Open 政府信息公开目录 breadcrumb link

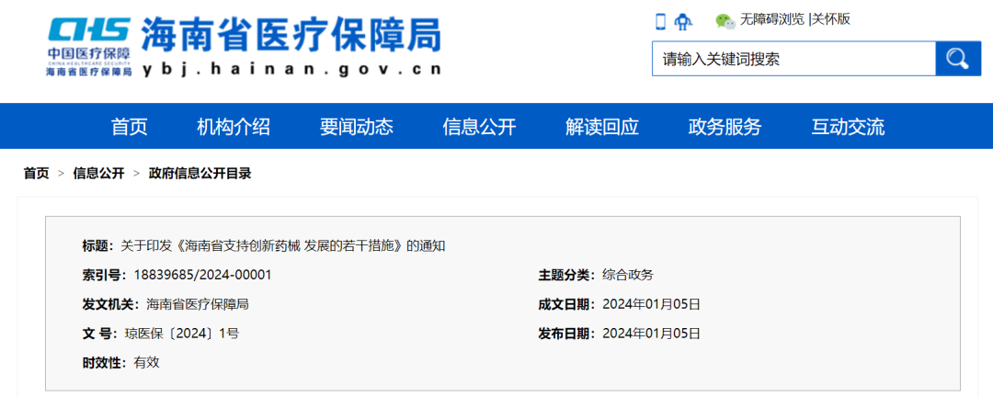pyautogui.click(x=200, y=174)
